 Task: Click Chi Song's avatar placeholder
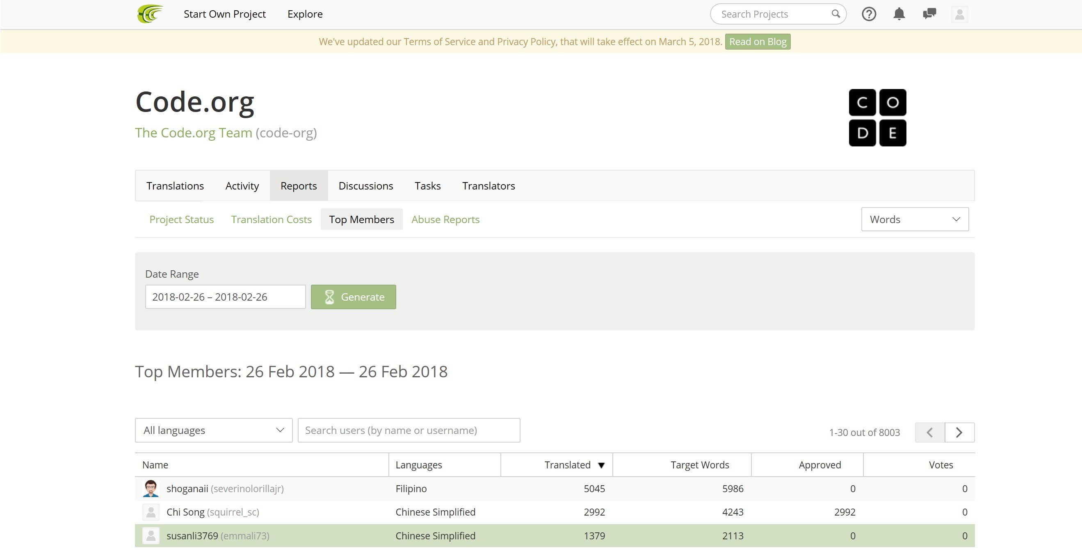pyautogui.click(x=151, y=512)
